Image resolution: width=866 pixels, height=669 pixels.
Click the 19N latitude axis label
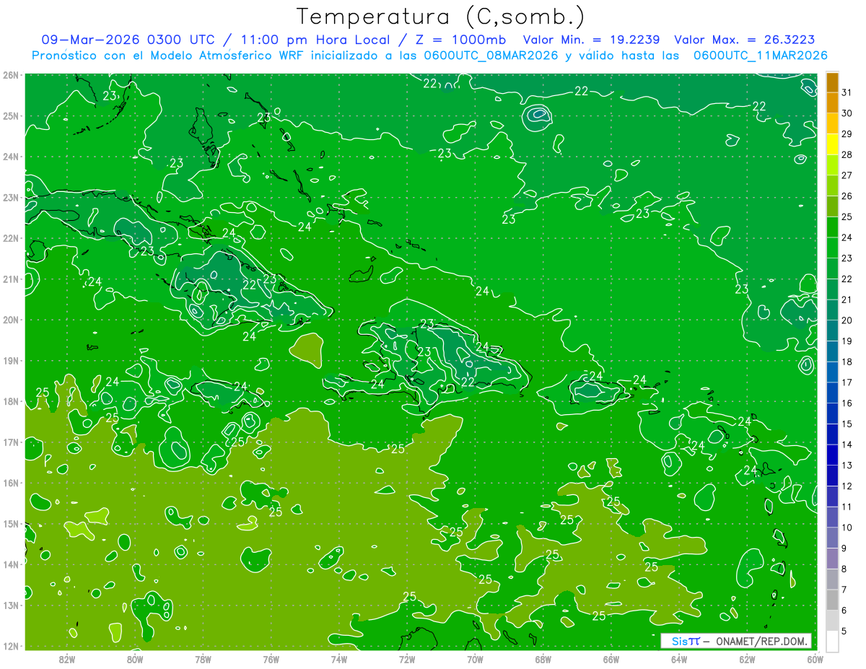coord(11,361)
